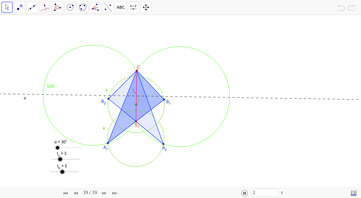Click the α = 30° slider handle
This screenshot has height=198, width=361.
point(58,148)
